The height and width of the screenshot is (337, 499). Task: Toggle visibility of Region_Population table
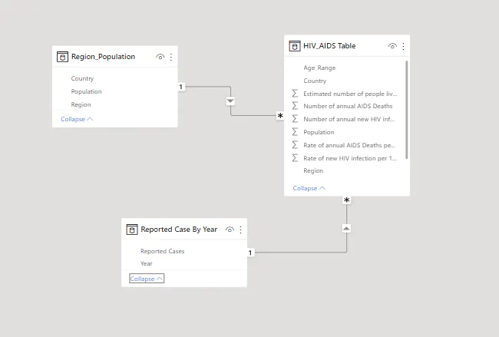pyautogui.click(x=160, y=57)
